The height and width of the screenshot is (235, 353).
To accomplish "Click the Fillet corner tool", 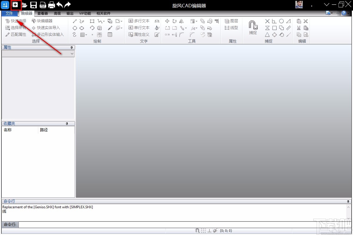I will coord(182,35).
